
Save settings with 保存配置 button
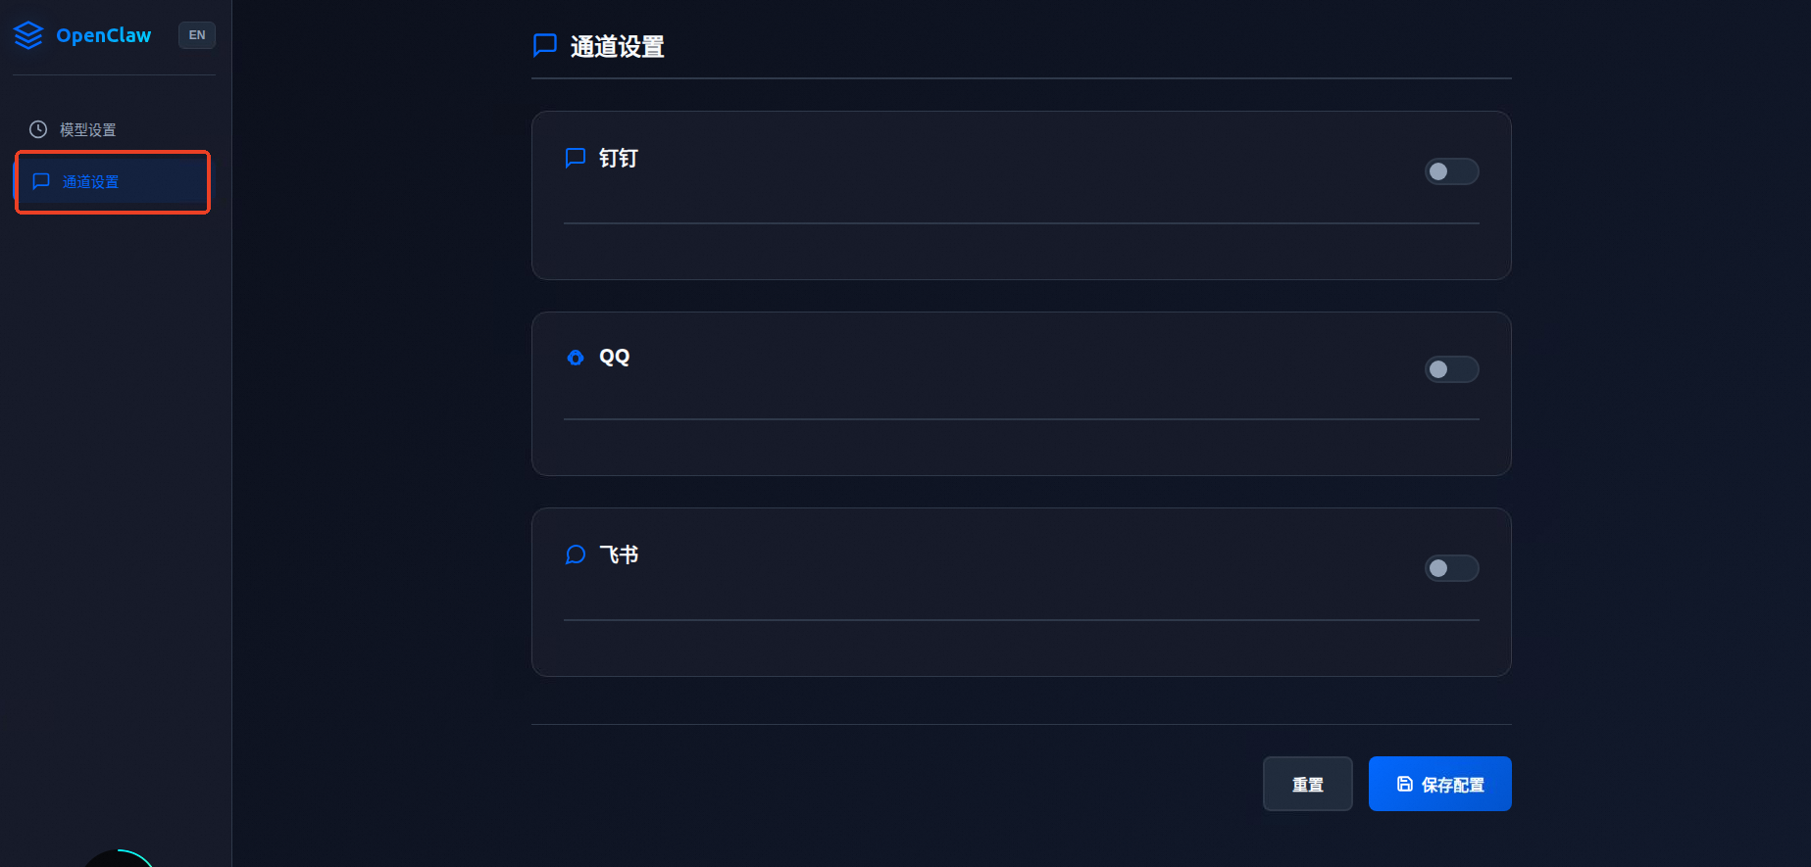(x=1440, y=784)
